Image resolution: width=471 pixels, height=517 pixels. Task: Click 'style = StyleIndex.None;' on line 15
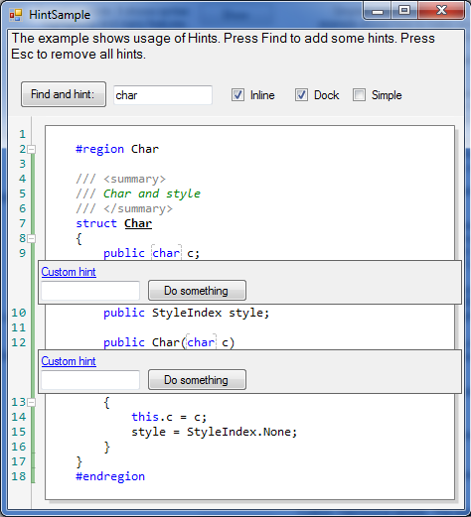click(215, 432)
